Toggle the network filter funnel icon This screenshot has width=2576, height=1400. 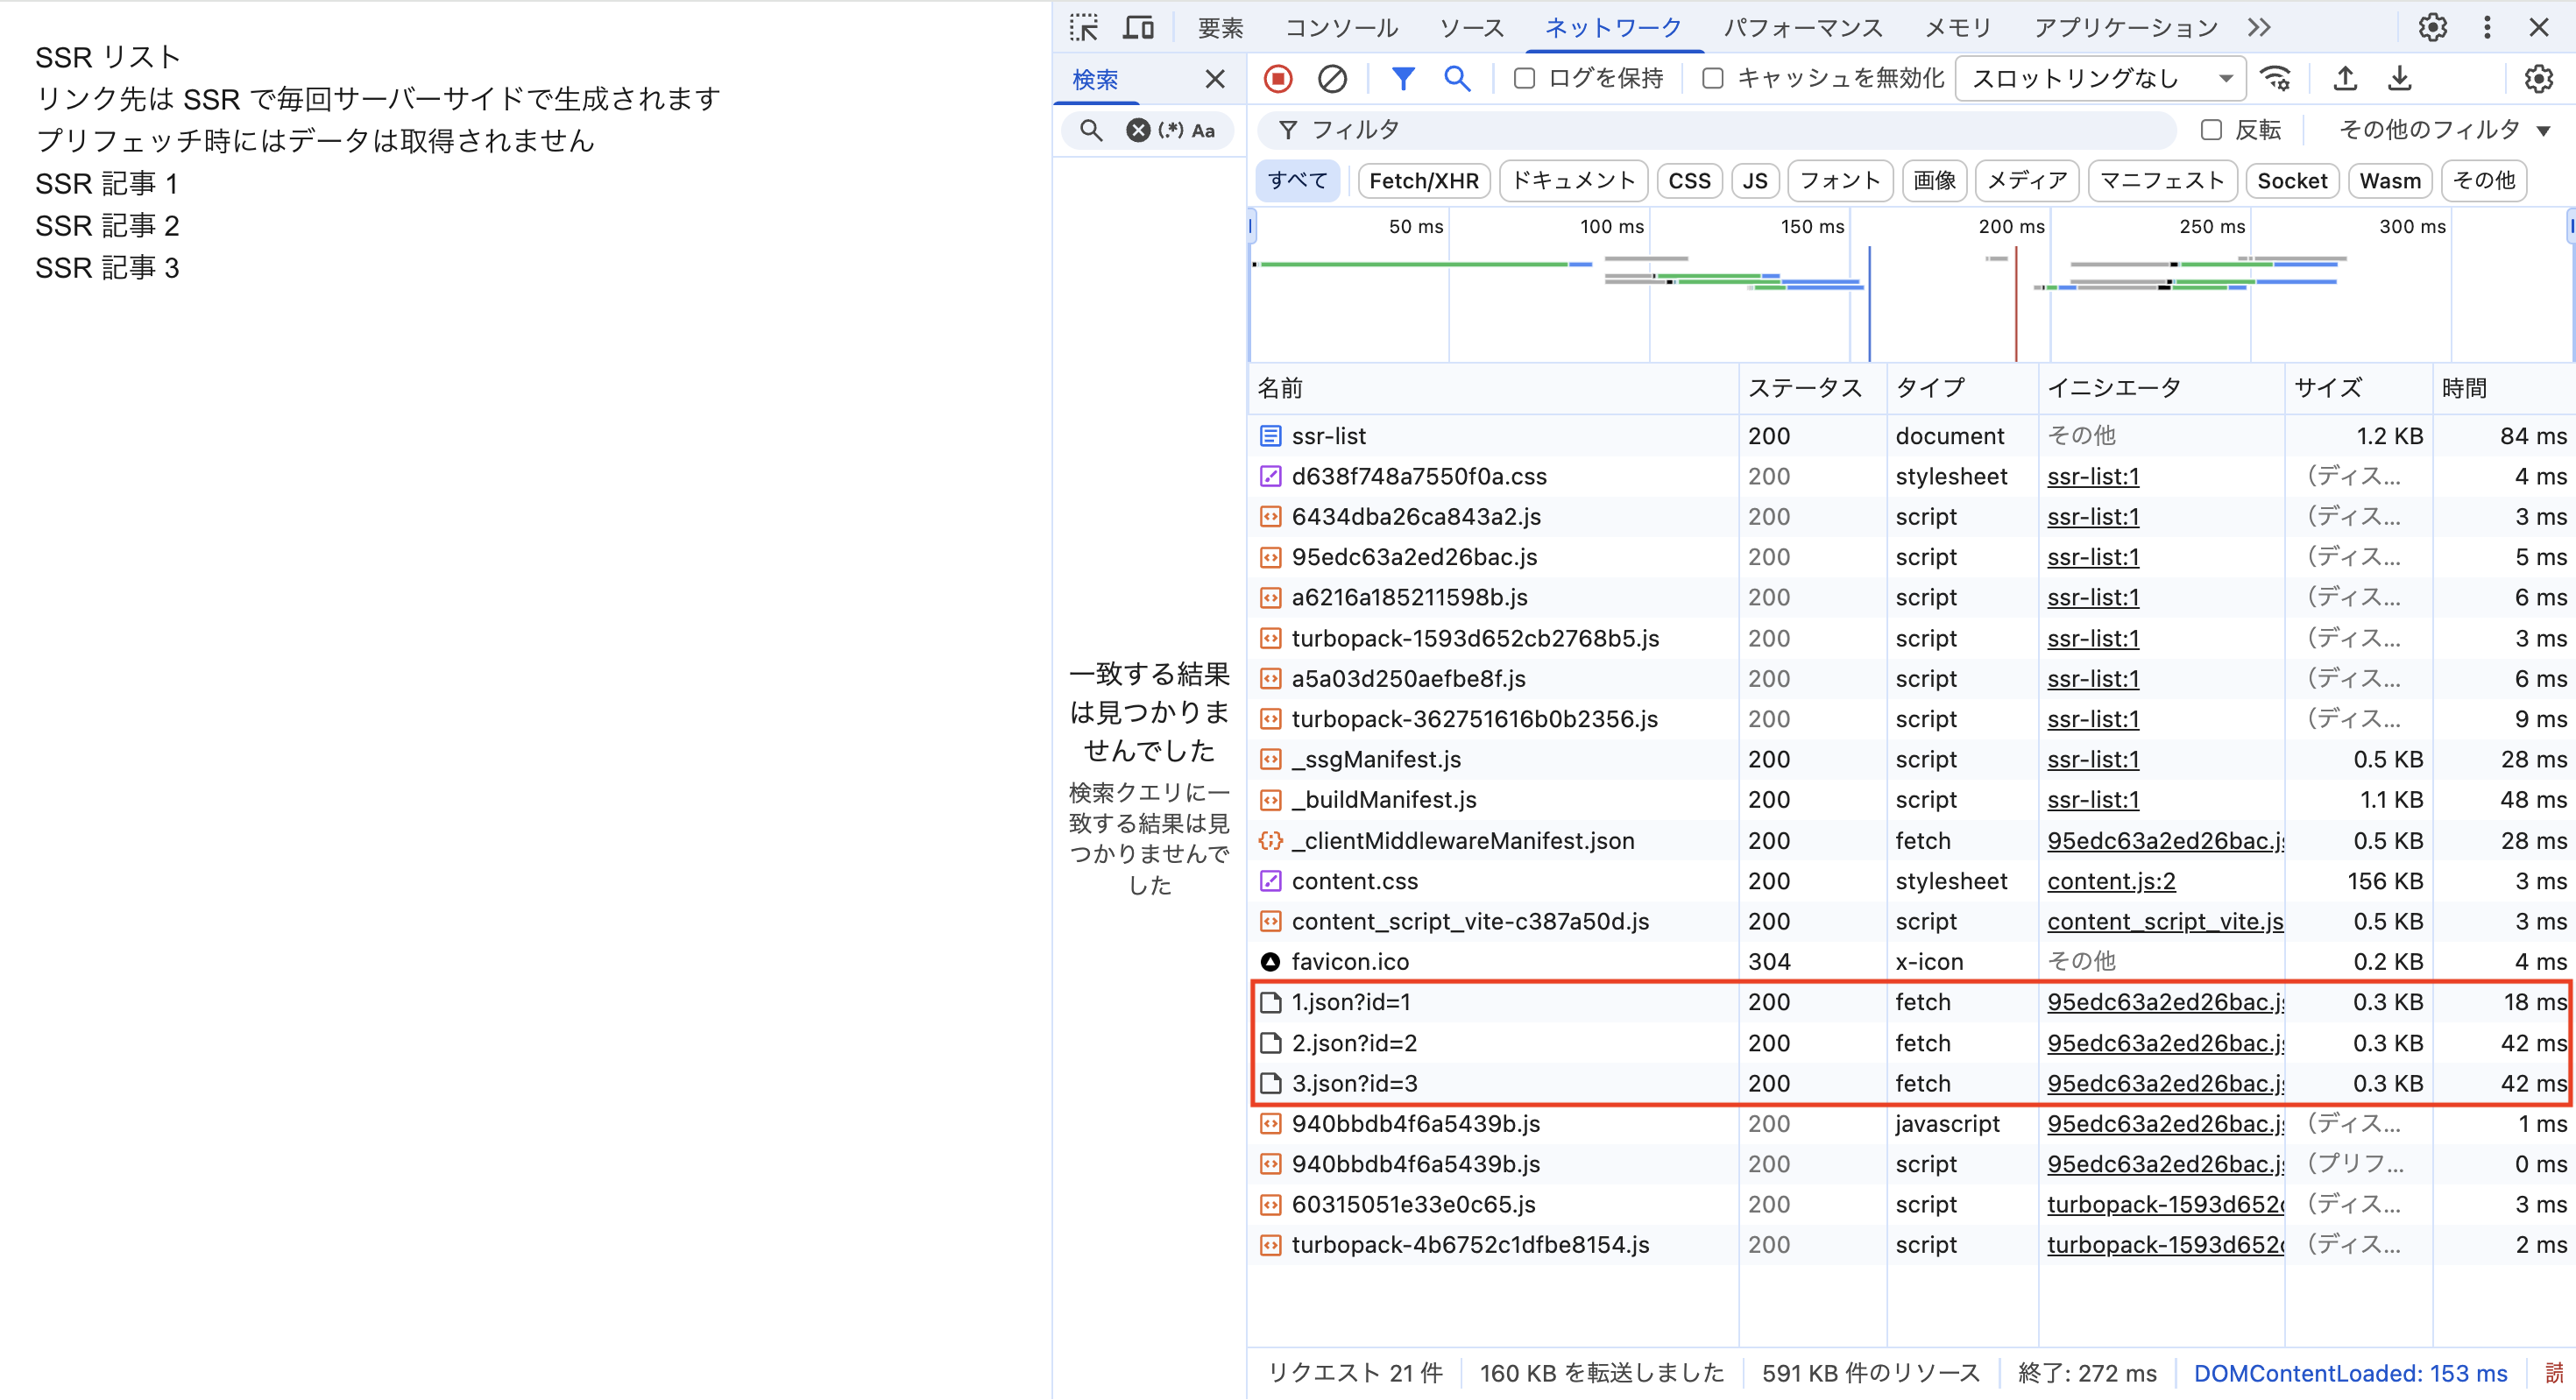point(1403,79)
